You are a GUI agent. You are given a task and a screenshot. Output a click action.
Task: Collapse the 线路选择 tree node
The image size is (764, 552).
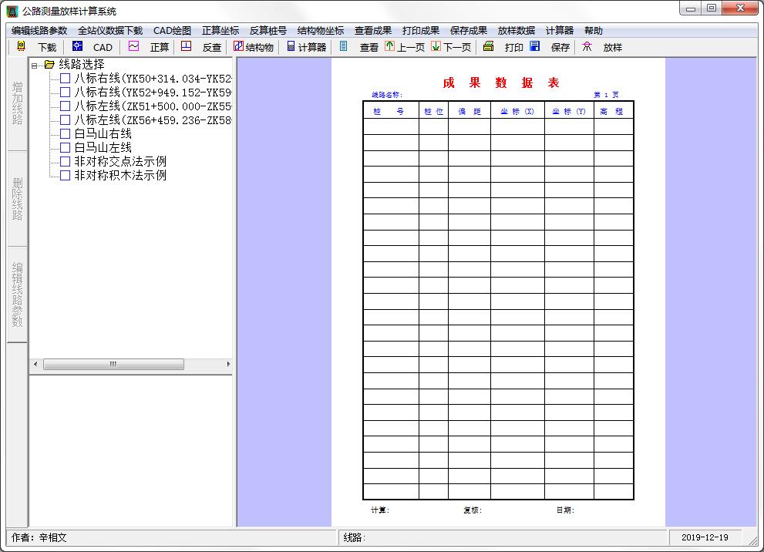(x=34, y=65)
